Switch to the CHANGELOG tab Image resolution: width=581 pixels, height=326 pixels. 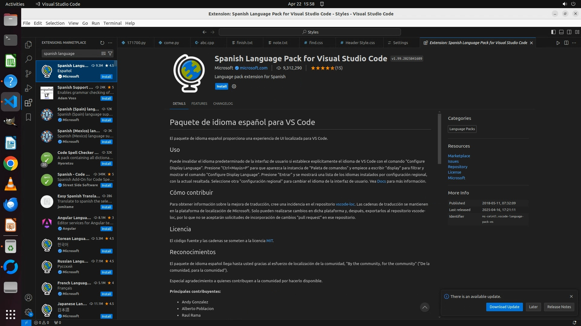coord(223,104)
